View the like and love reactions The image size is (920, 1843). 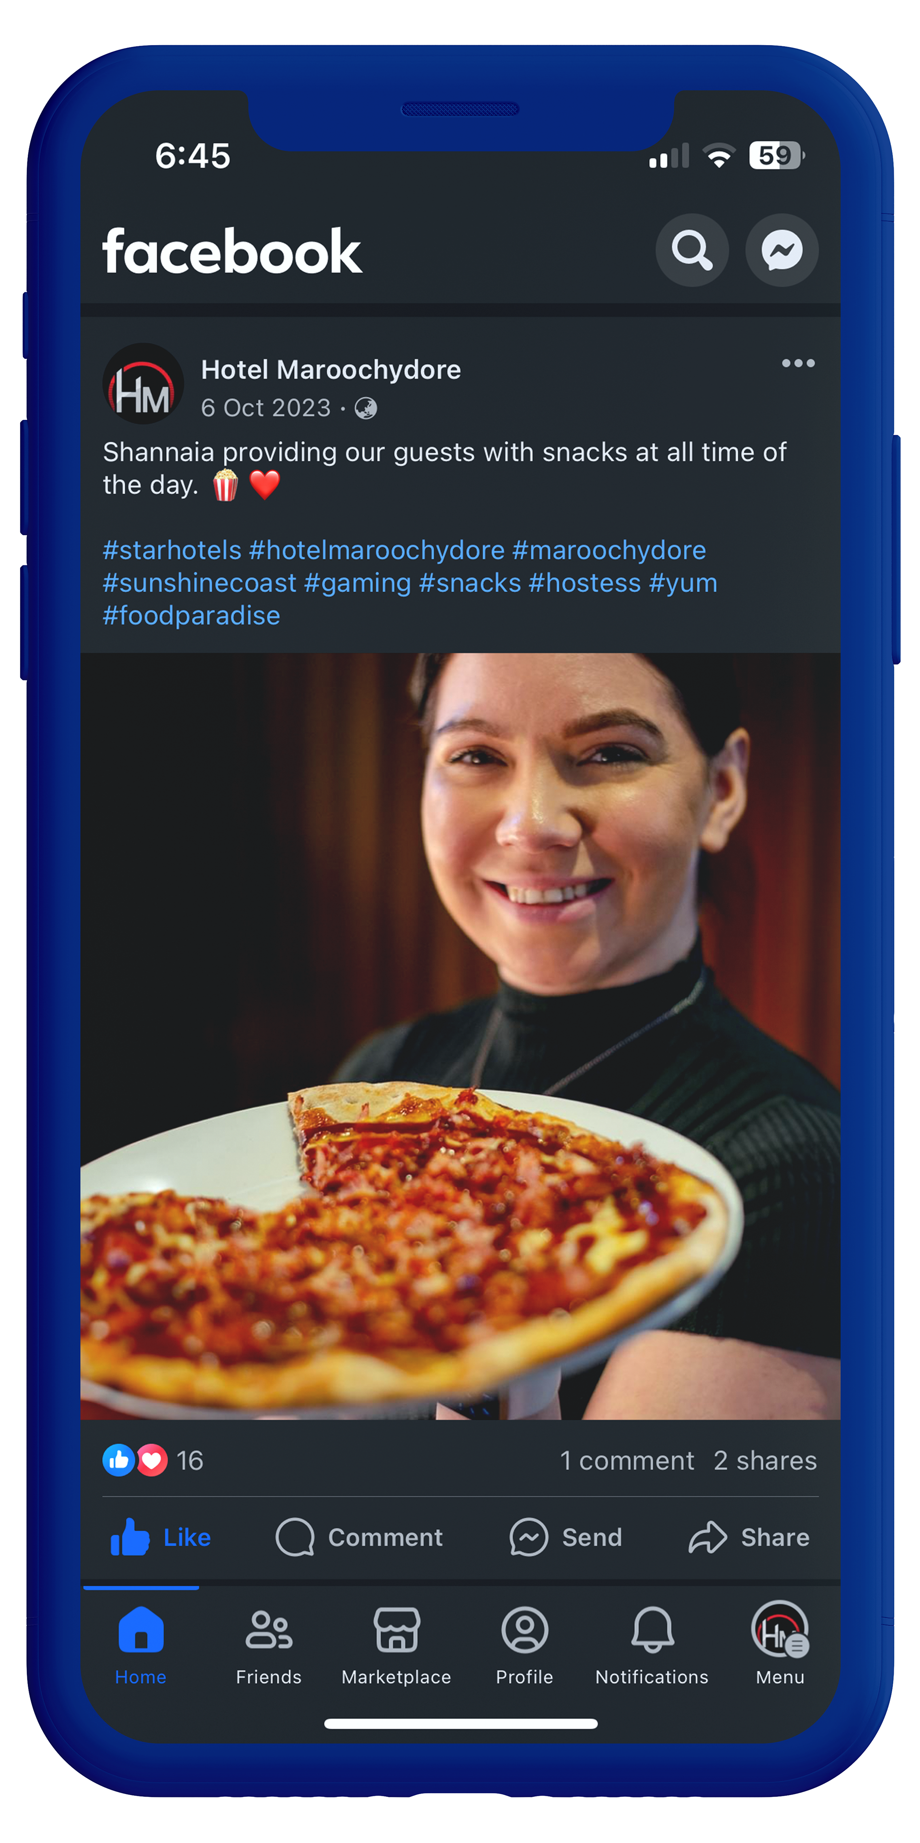pyautogui.click(x=152, y=1460)
